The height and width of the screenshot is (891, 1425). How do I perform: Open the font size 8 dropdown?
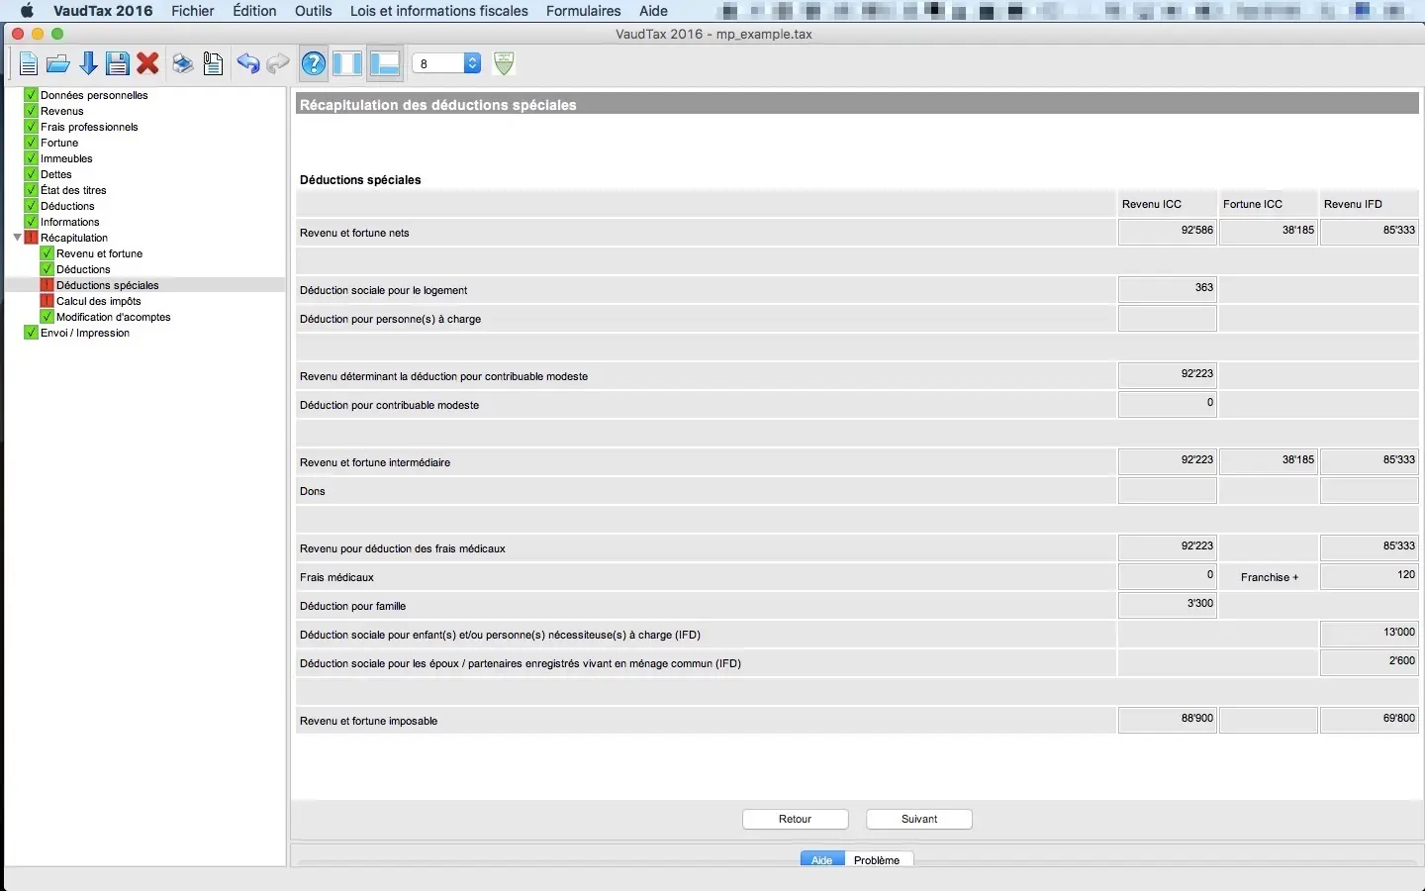coord(446,63)
